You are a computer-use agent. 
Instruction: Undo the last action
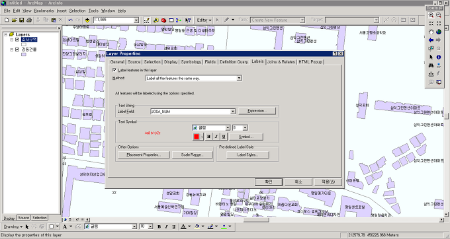pyautogui.click(x=71, y=20)
